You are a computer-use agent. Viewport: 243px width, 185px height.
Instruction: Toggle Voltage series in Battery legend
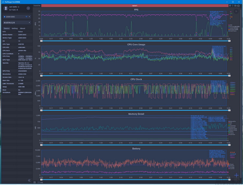[x=231, y=167]
